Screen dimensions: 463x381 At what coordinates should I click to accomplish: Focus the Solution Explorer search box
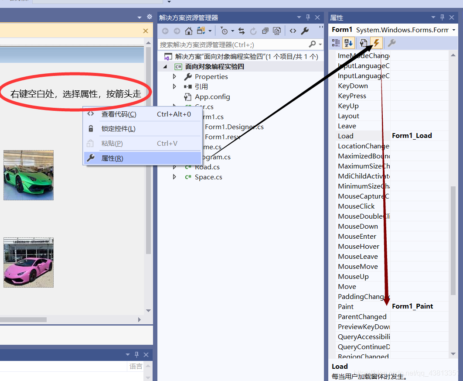point(233,45)
